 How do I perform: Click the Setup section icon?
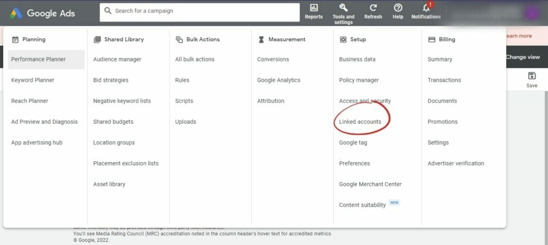point(343,39)
